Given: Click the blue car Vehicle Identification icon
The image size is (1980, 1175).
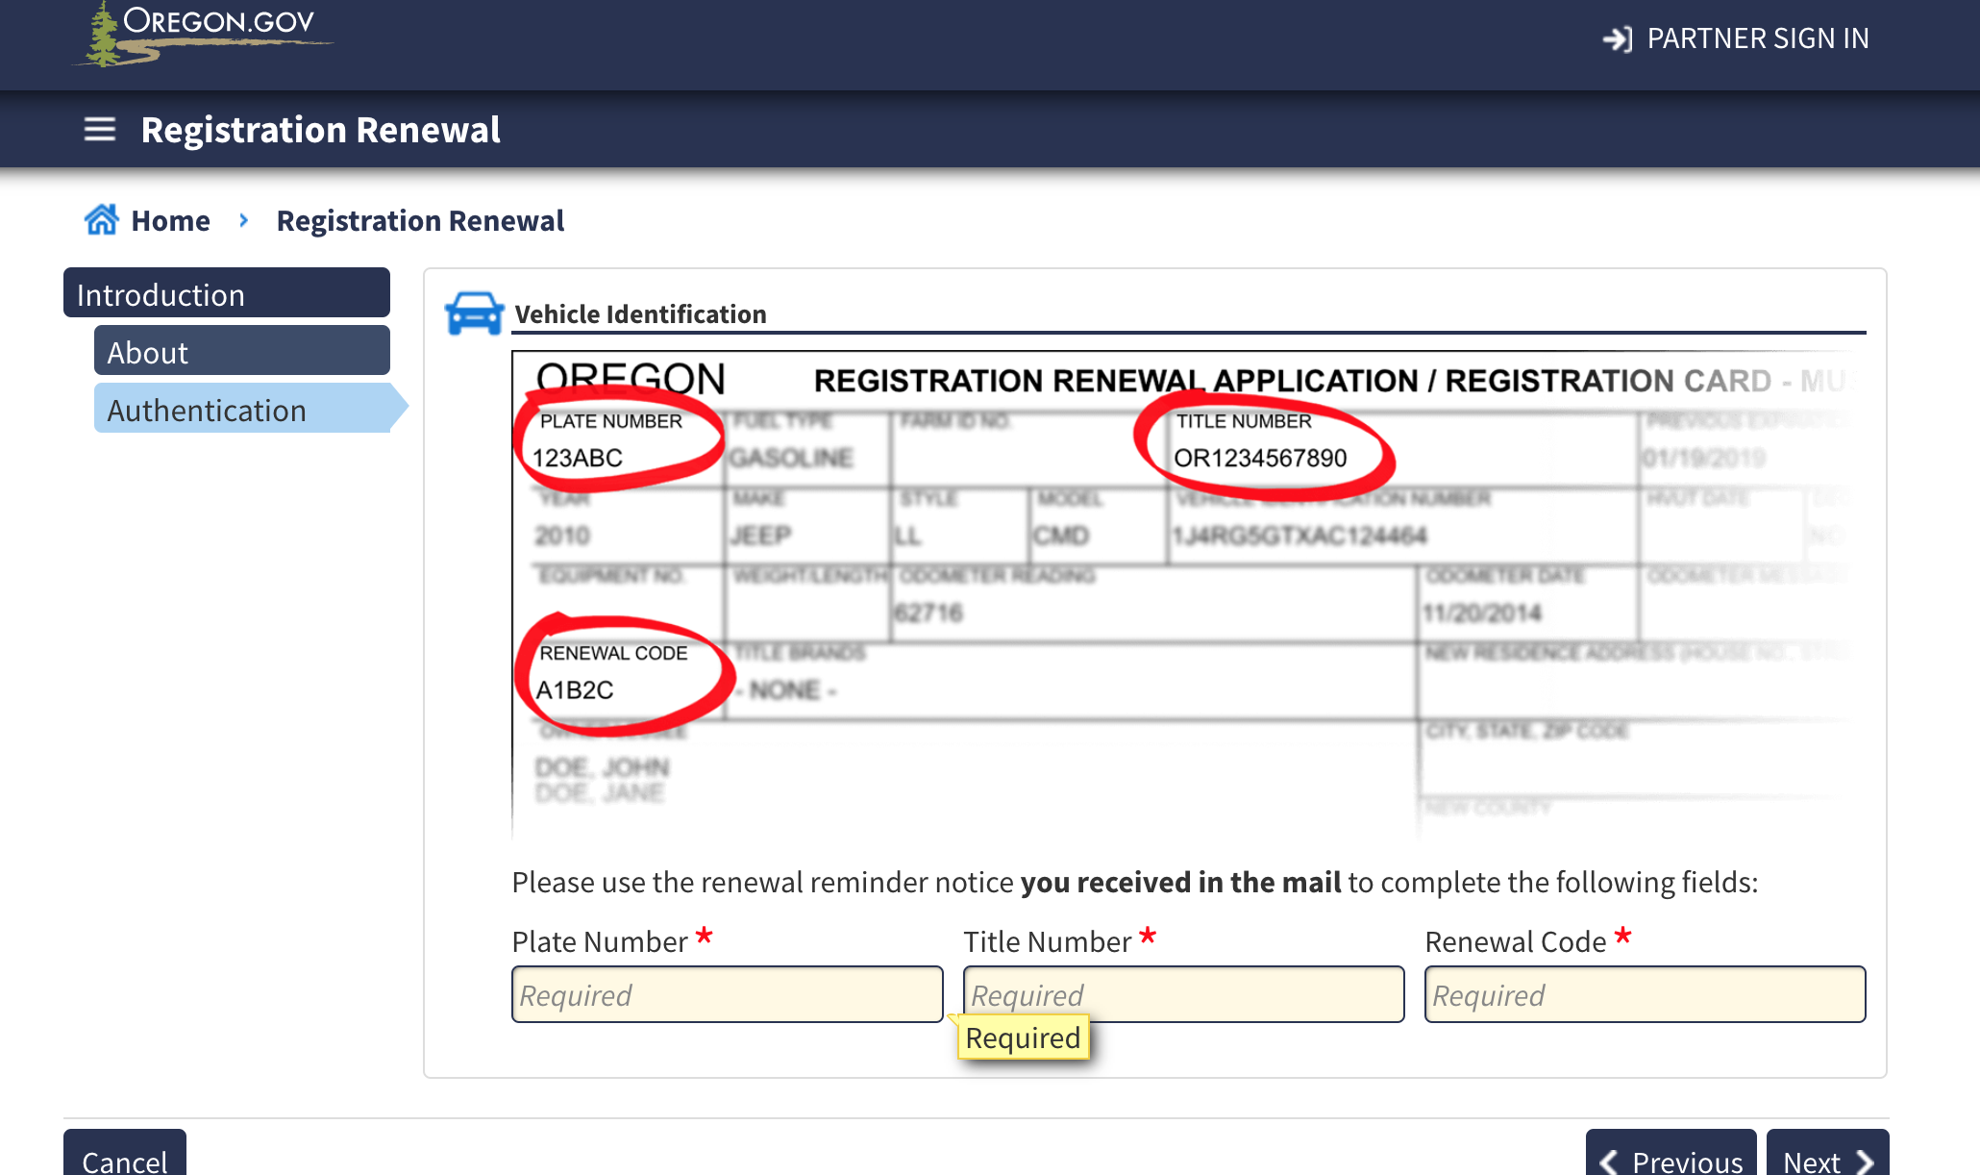Looking at the screenshot, I should click(x=474, y=313).
